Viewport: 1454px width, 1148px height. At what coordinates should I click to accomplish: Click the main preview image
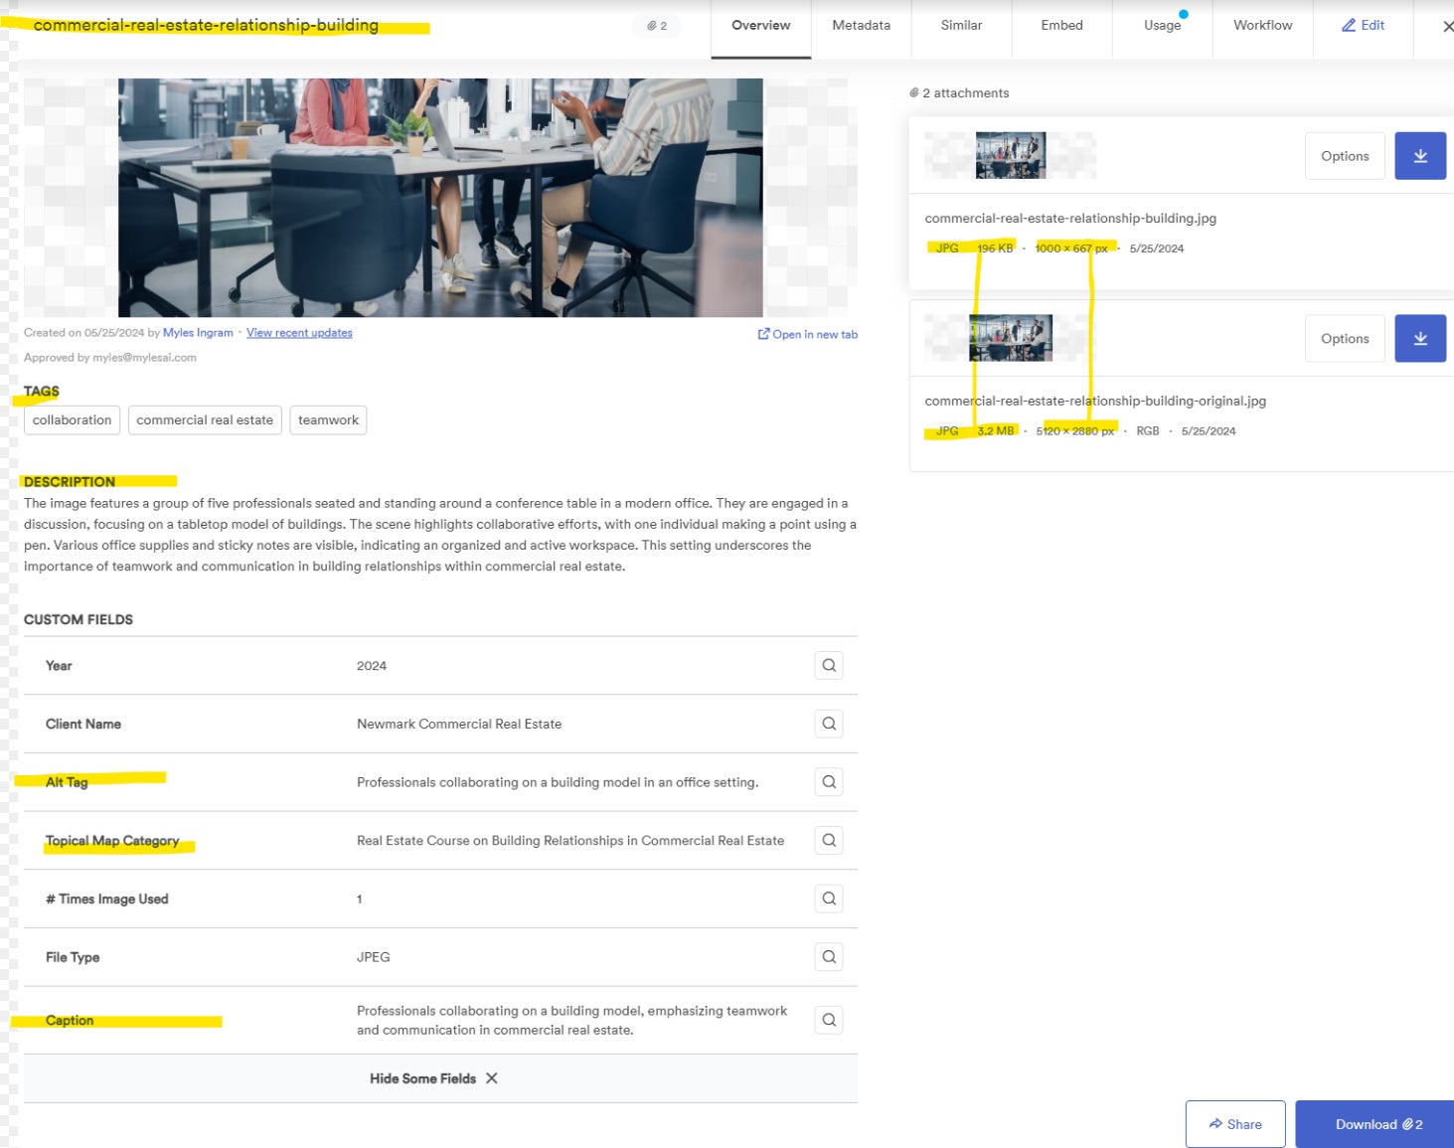pyautogui.click(x=440, y=198)
